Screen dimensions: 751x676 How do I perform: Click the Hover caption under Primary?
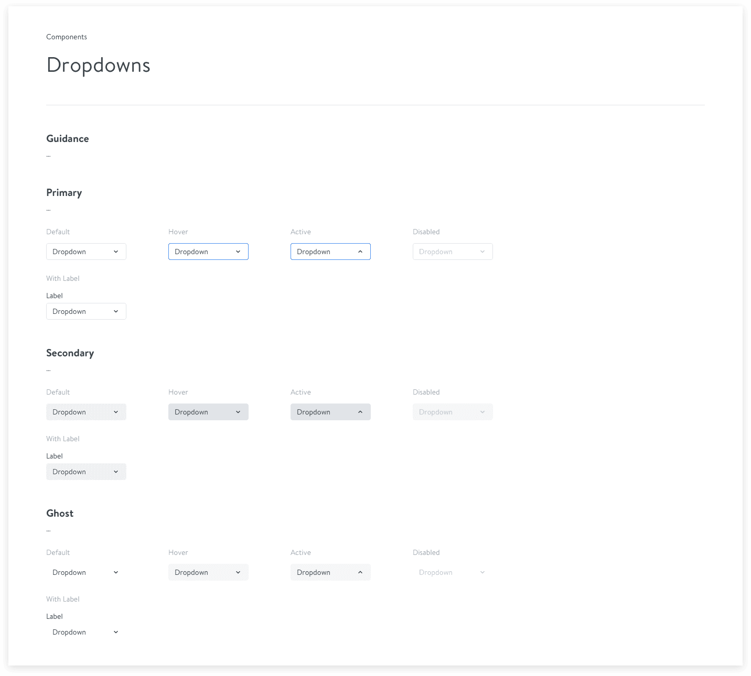[178, 232]
